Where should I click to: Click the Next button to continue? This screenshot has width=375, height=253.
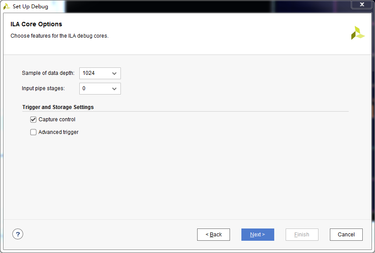(258, 234)
